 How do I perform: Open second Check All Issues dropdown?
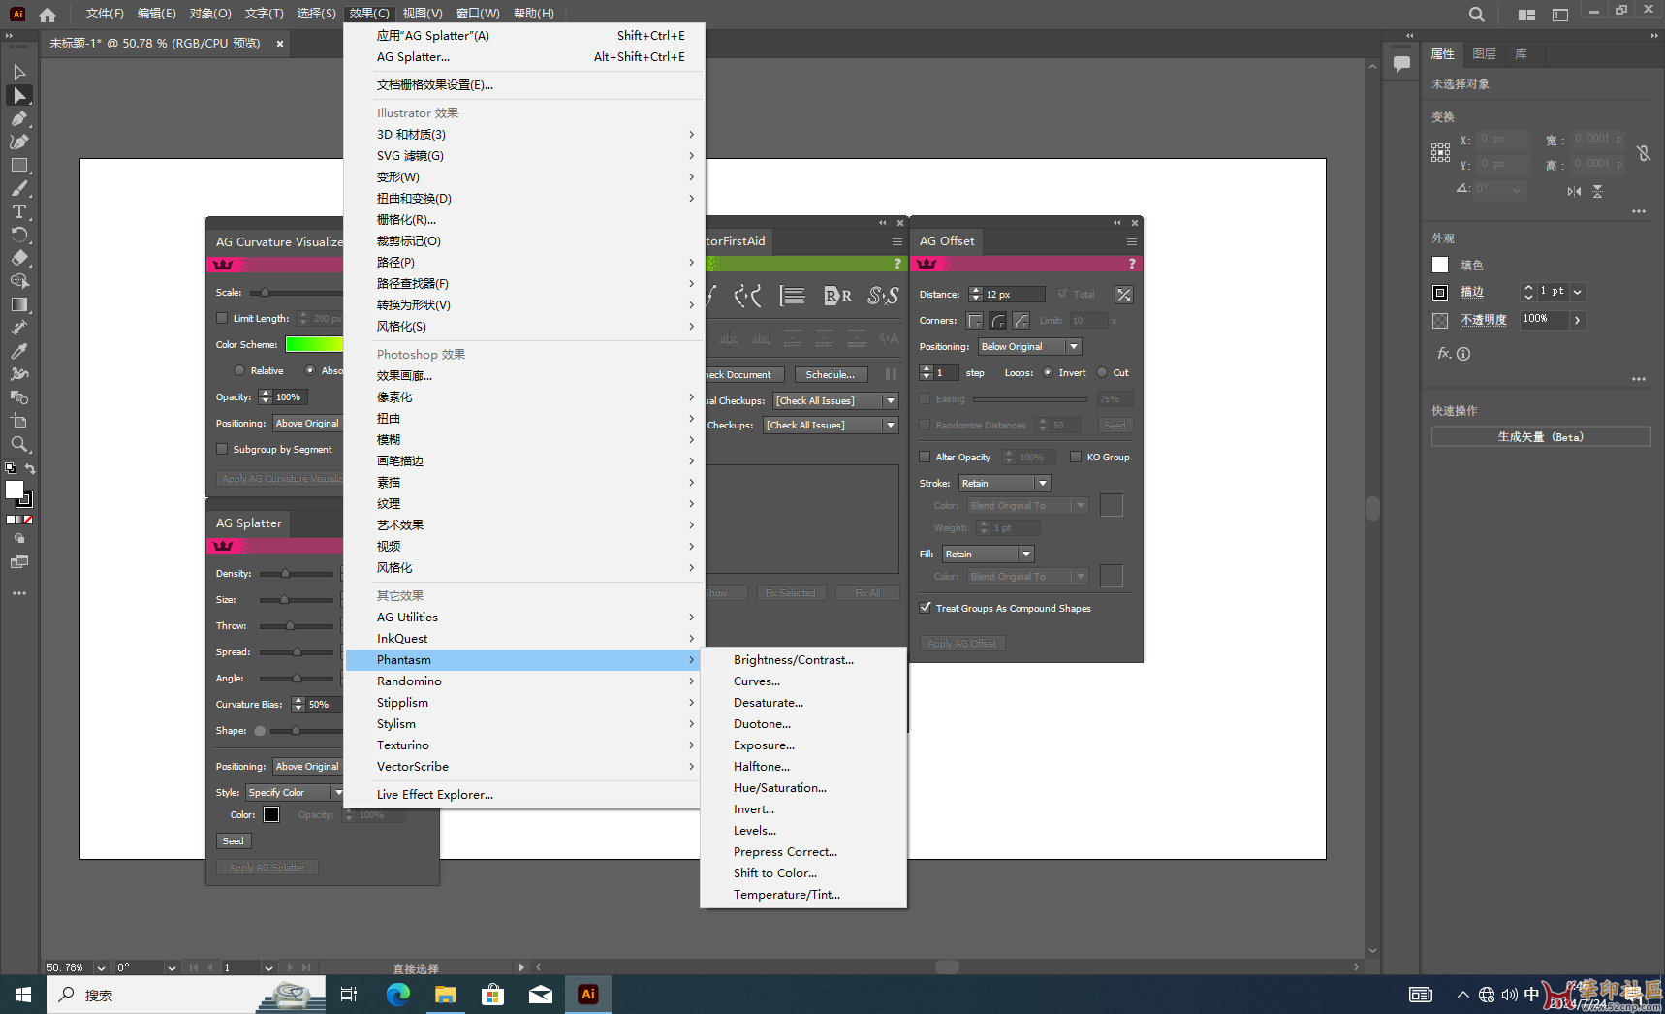[x=831, y=425]
